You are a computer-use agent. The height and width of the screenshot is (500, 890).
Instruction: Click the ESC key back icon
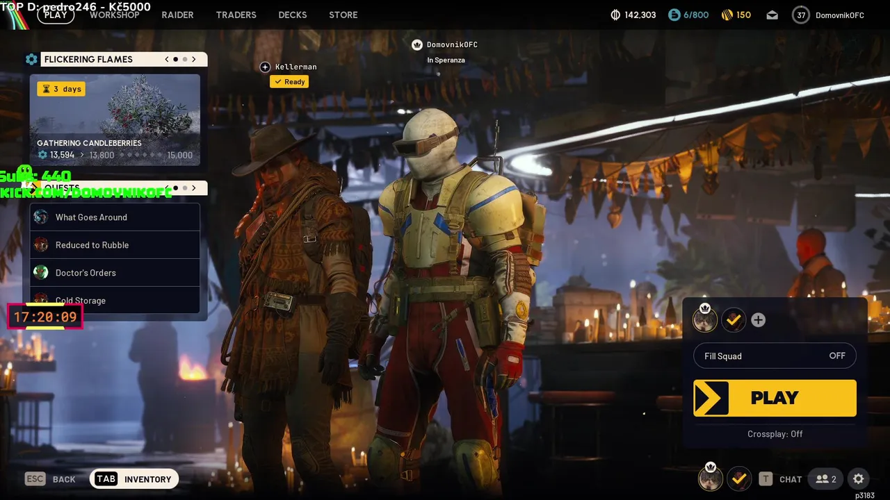click(35, 479)
